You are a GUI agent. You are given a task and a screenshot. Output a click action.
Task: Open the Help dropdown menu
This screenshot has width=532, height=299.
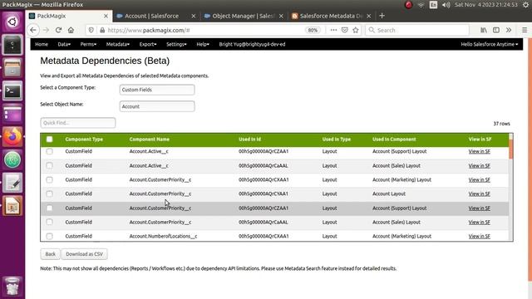pyautogui.click(x=203, y=44)
